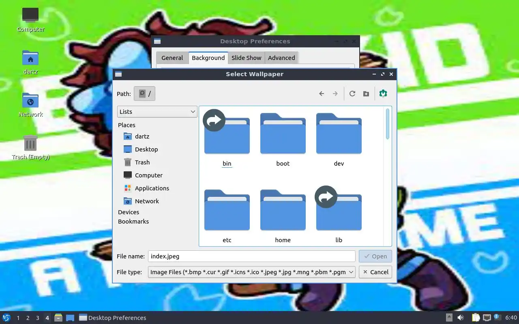Switch to General tab in Desktop Preferences
Screen dimensions: 519x324
pyautogui.click(x=172, y=58)
